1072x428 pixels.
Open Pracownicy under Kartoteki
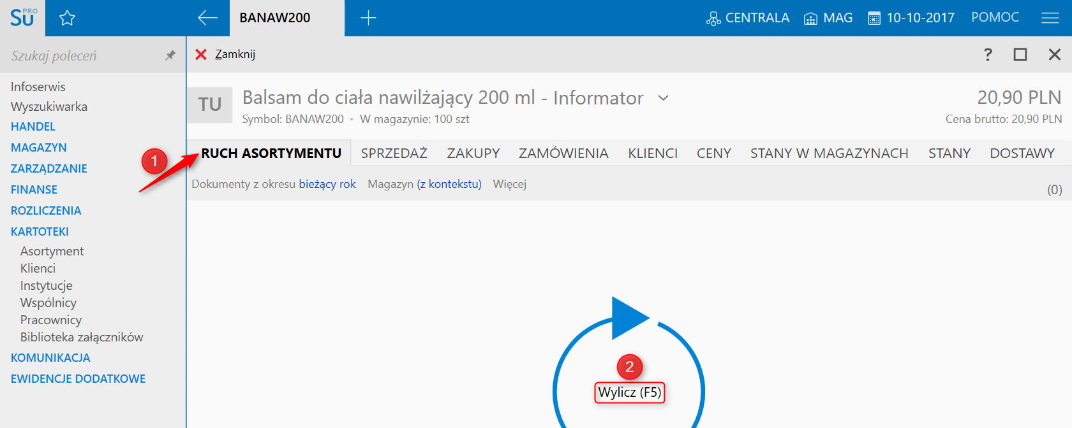point(50,320)
